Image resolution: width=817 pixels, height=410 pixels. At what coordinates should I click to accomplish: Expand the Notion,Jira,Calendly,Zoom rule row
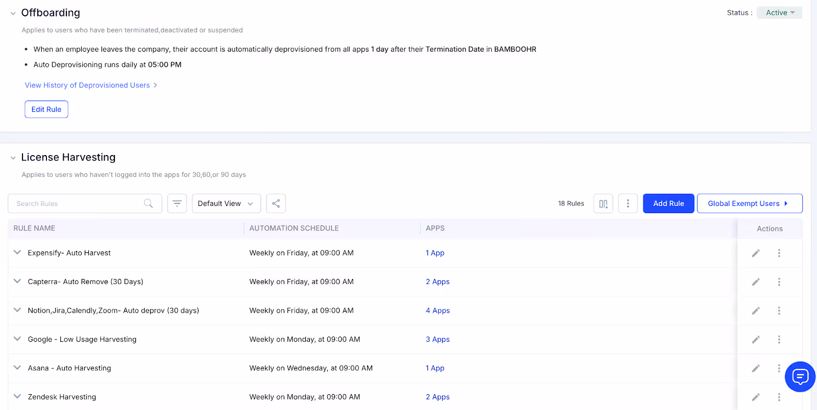(x=17, y=310)
